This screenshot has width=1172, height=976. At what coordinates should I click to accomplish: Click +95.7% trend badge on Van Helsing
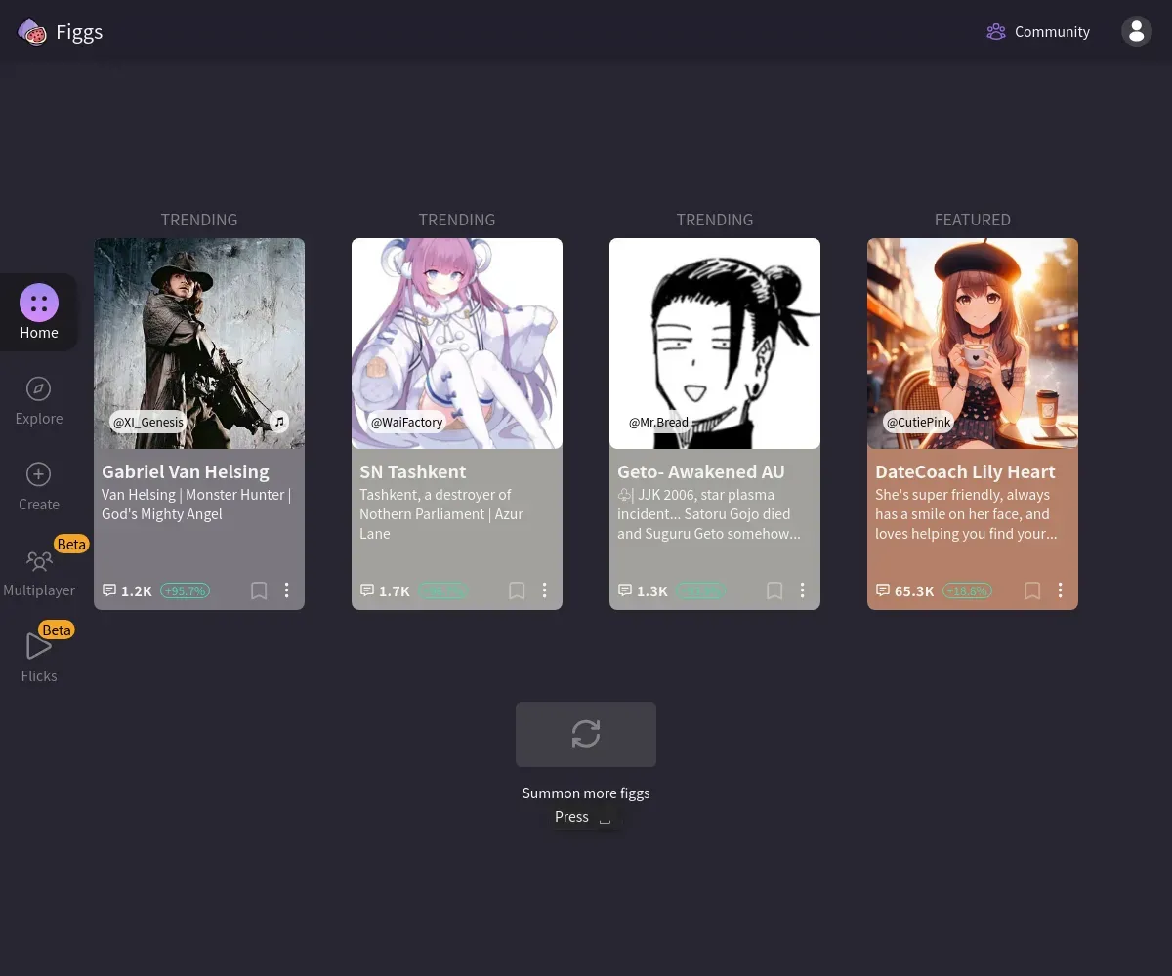(x=185, y=590)
